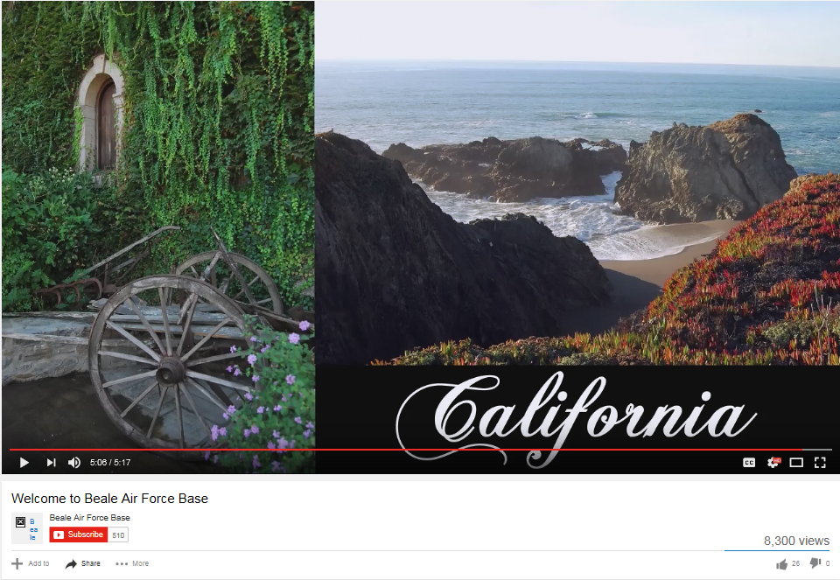Subscribe to the Beale Air Force Base channel
The width and height of the screenshot is (840, 580).
point(78,535)
